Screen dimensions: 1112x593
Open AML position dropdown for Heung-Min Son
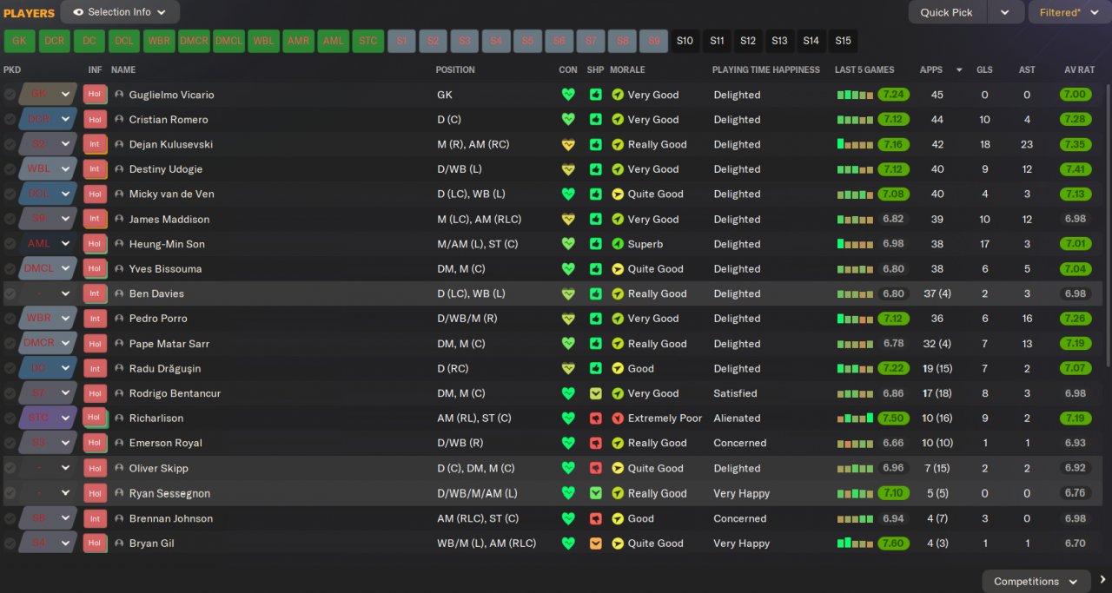48,244
